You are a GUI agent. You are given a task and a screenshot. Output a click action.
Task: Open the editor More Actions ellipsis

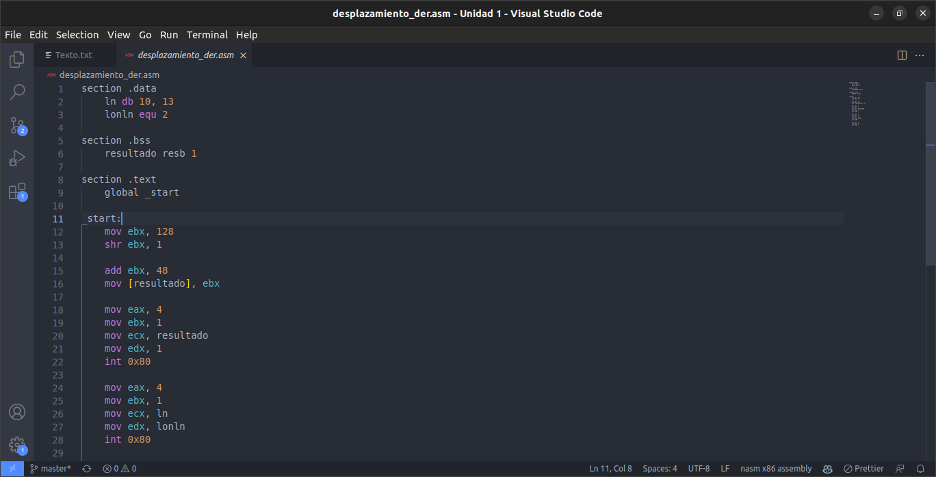(921, 55)
